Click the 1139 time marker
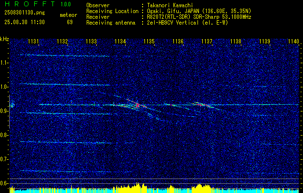Image resolution: width=303 pixels, height=193 pixels. point(264,41)
